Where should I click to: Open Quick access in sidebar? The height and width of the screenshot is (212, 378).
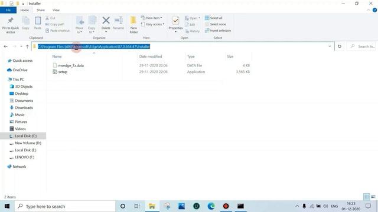(x=20, y=61)
